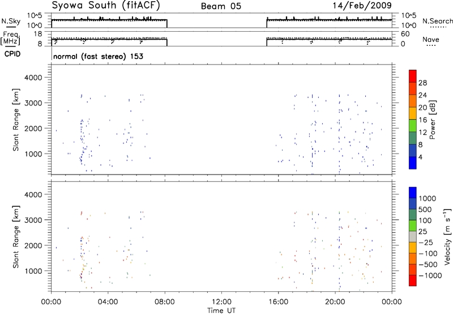Click the blue top segment of the velocity colorbar

413,193
